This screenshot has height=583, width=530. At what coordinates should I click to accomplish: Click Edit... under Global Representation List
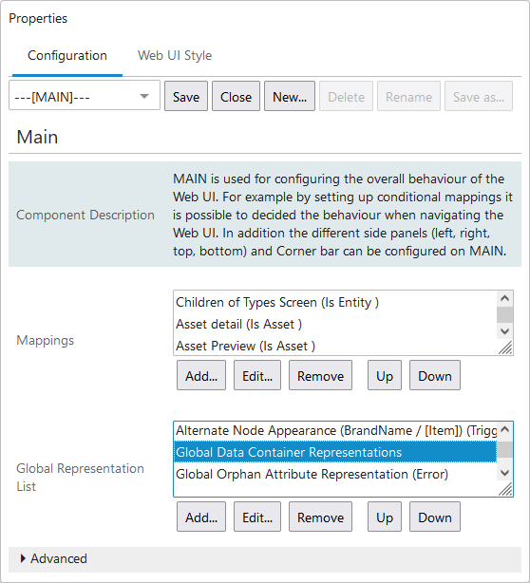coord(257,517)
